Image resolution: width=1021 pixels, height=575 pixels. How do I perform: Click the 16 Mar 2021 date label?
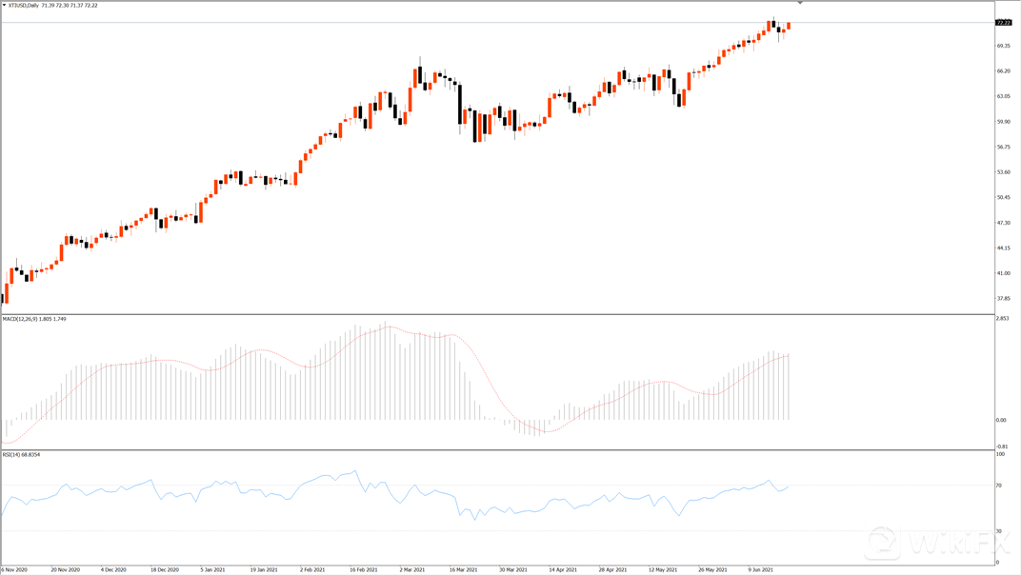[x=465, y=569]
